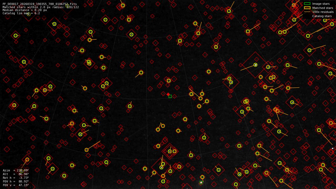Click the green unmatched star square near center

(x=170, y=96)
